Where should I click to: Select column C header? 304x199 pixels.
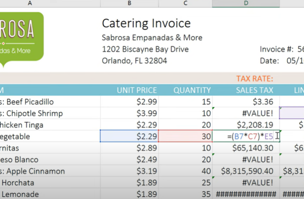click(185, 3)
